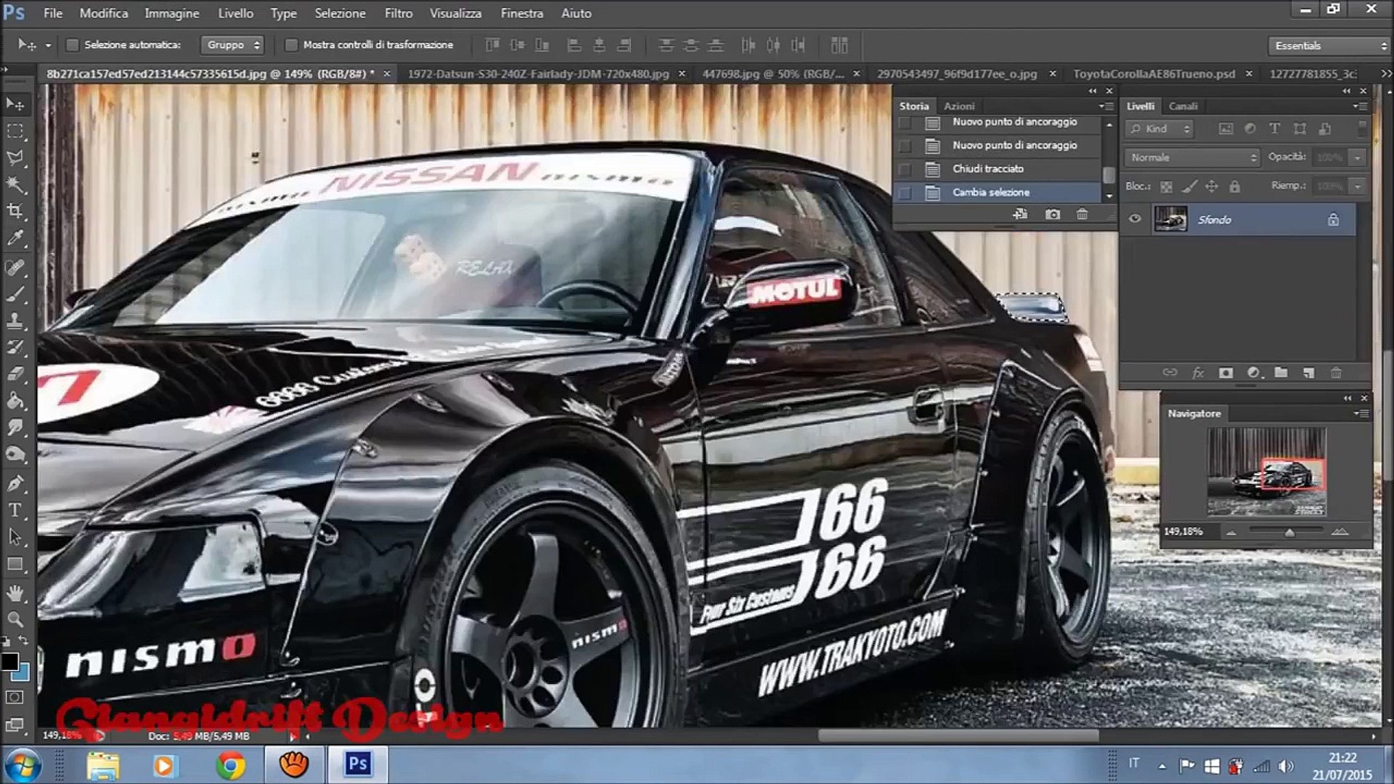Enable Mostra controlli di trasformazione checkbox
This screenshot has height=784, width=1394.
pos(291,45)
